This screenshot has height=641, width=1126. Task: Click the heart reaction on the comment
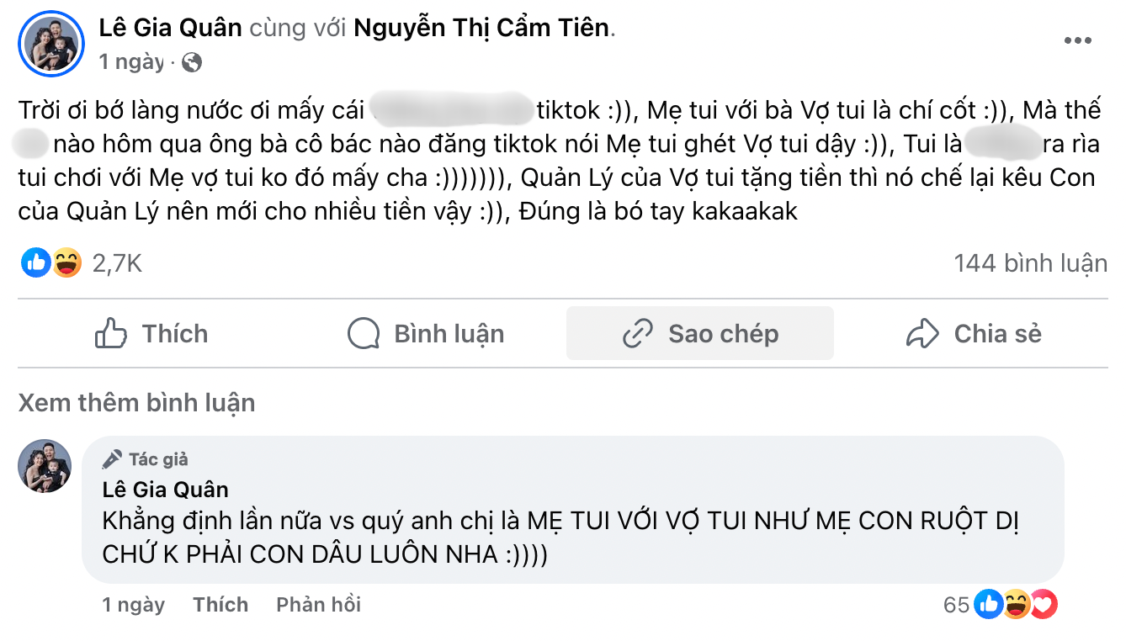click(1044, 604)
